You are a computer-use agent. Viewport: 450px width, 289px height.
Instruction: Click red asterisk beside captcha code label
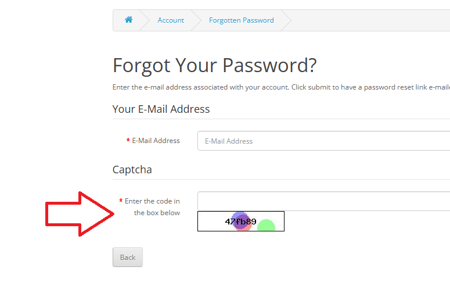tap(121, 201)
